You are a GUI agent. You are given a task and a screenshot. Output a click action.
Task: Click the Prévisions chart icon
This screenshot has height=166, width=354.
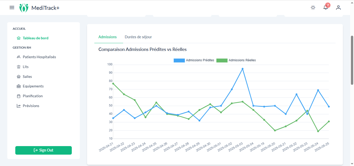[18, 106]
